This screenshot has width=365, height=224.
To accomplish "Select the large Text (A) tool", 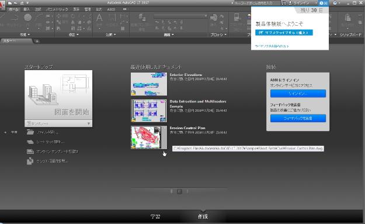I will 99,18.
